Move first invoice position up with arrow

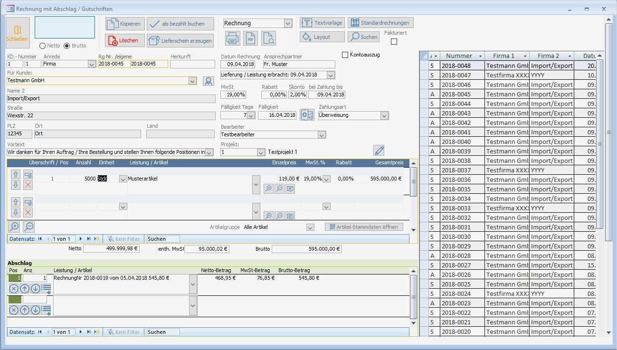tap(16, 175)
